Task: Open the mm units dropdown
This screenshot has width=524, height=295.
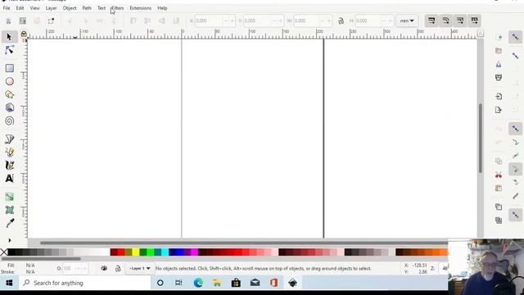Action: [x=407, y=20]
